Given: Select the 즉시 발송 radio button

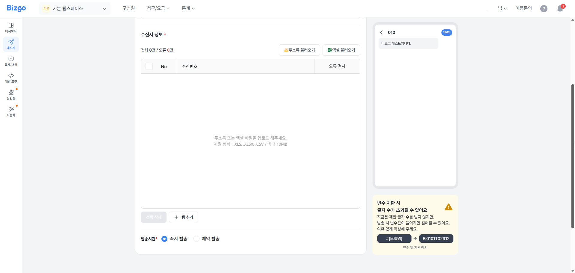Looking at the screenshot, I should [x=164, y=239].
